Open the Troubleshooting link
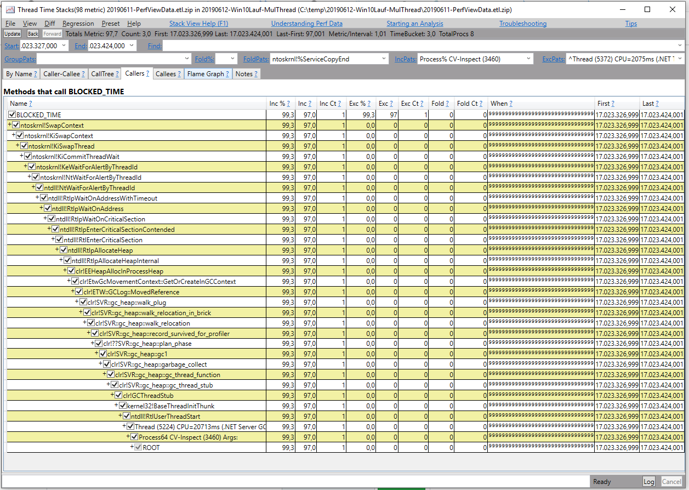Screen dimensions: 689x490 coord(523,24)
